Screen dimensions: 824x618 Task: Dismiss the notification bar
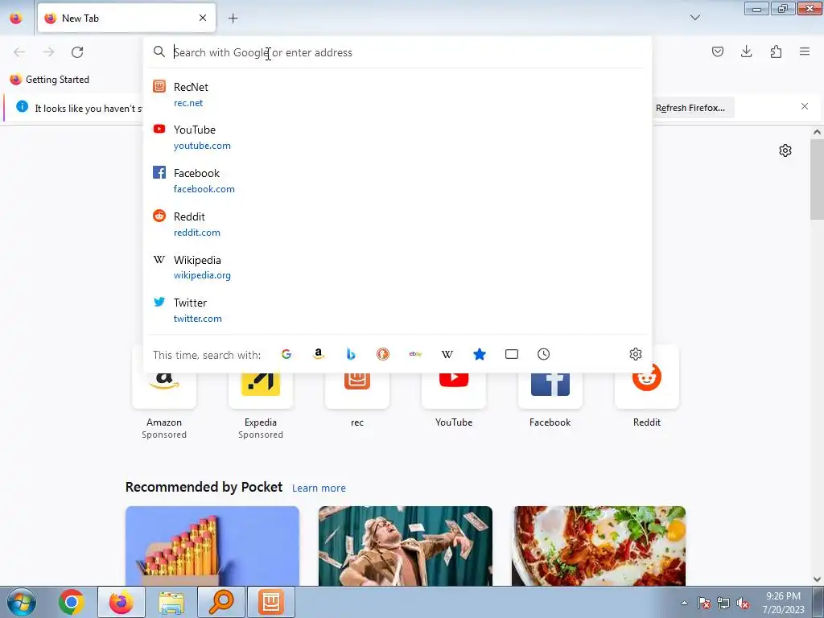pos(805,106)
